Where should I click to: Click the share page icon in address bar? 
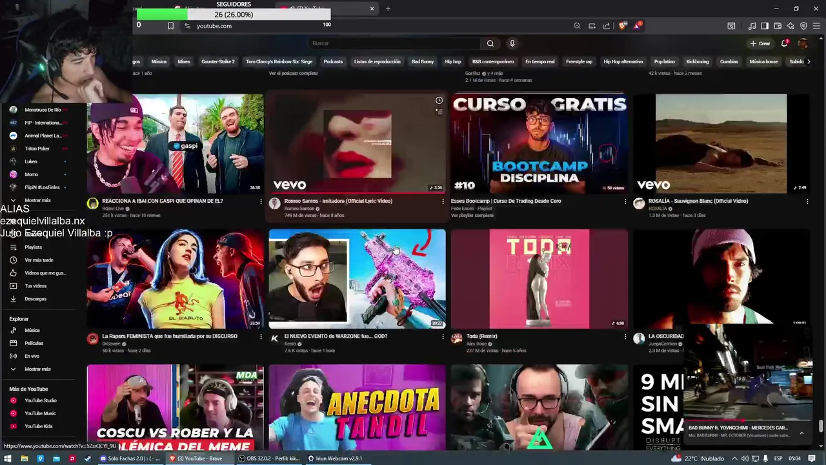pos(607,26)
